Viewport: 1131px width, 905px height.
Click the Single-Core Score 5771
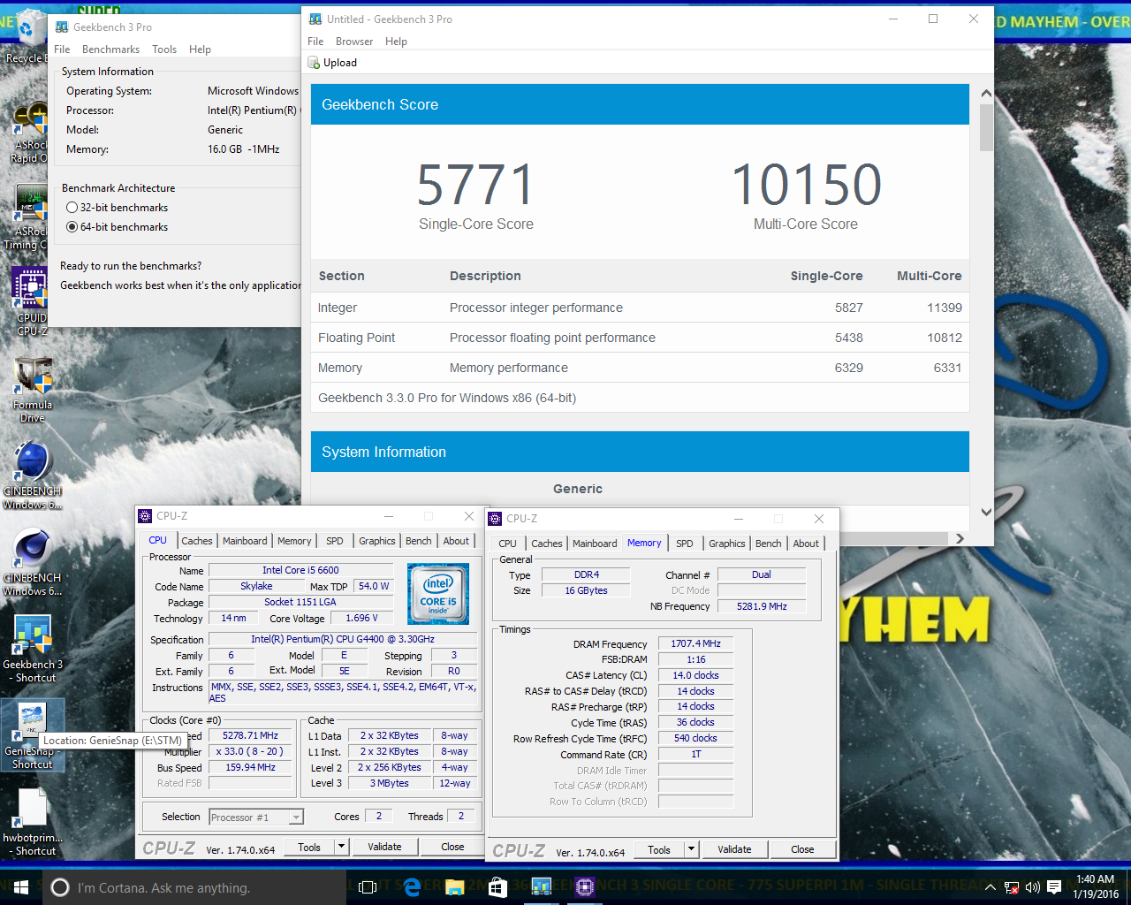475,185
